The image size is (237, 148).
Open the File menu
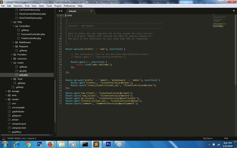click(3, 6)
